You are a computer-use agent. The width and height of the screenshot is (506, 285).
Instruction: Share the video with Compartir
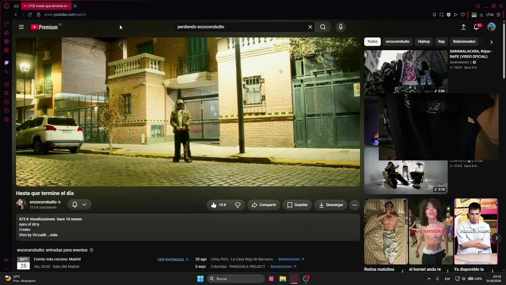pos(264,205)
